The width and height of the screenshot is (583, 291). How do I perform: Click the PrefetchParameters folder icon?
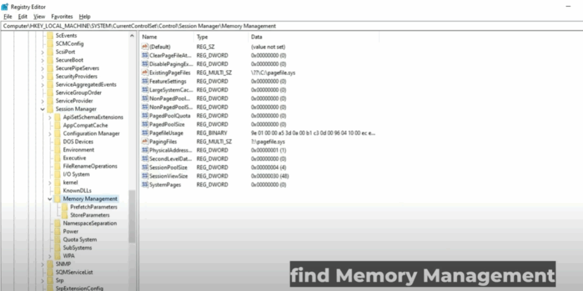pyautogui.click(x=65, y=207)
